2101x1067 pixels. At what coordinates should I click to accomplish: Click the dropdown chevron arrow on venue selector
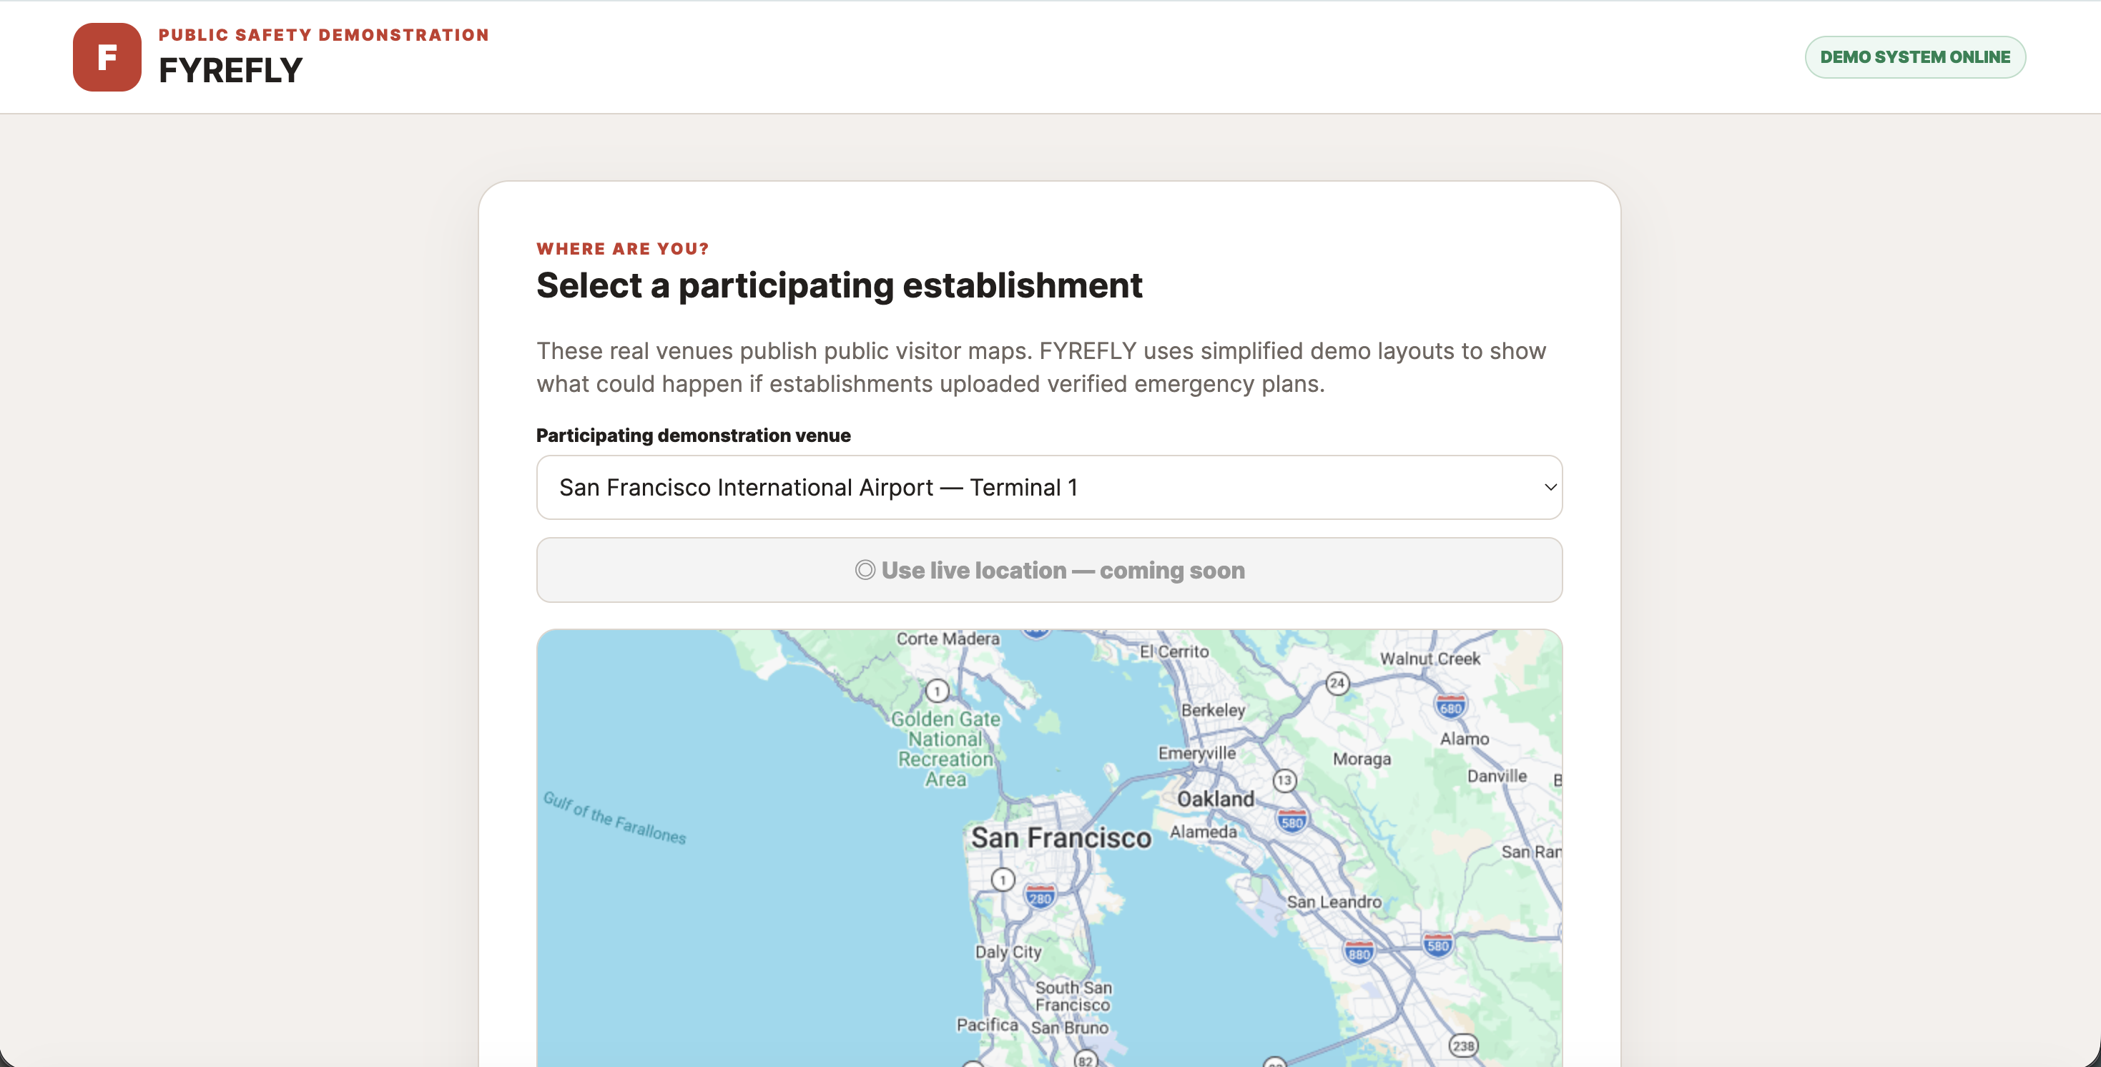click(1550, 487)
